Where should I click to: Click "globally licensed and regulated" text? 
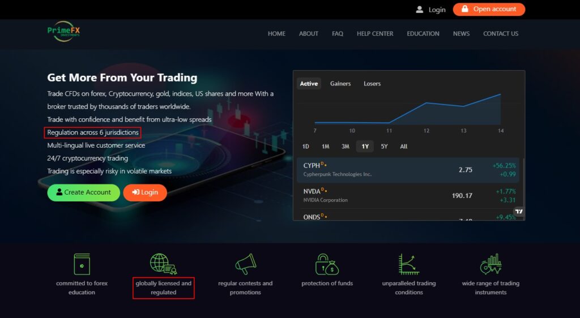(x=164, y=287)
